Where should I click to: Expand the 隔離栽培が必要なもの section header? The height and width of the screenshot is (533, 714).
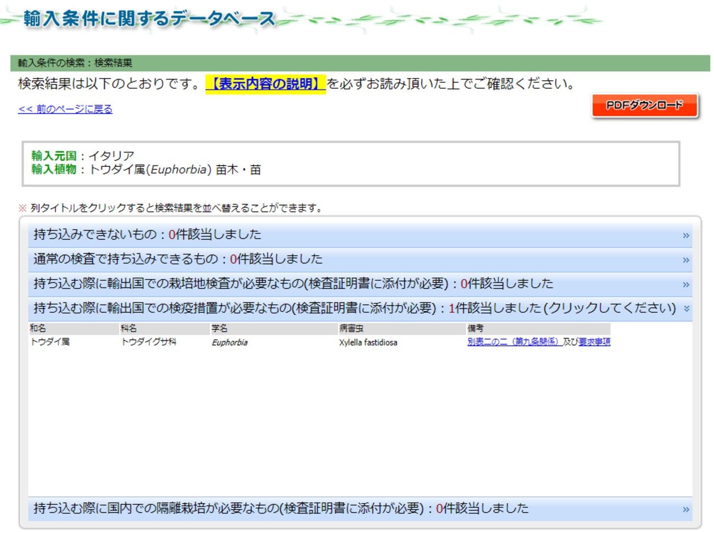pos(360,509)
